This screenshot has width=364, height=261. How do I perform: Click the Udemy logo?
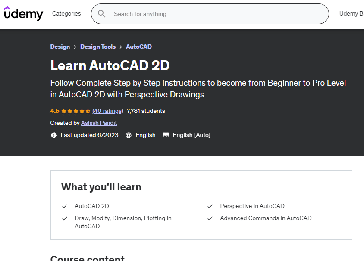point(24,14)
